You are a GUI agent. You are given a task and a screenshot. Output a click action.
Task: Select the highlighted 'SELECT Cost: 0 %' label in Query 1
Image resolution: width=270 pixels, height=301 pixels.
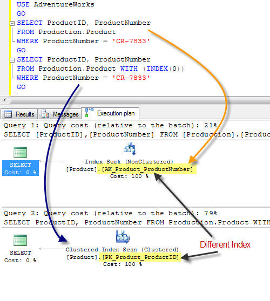[21, 168]
